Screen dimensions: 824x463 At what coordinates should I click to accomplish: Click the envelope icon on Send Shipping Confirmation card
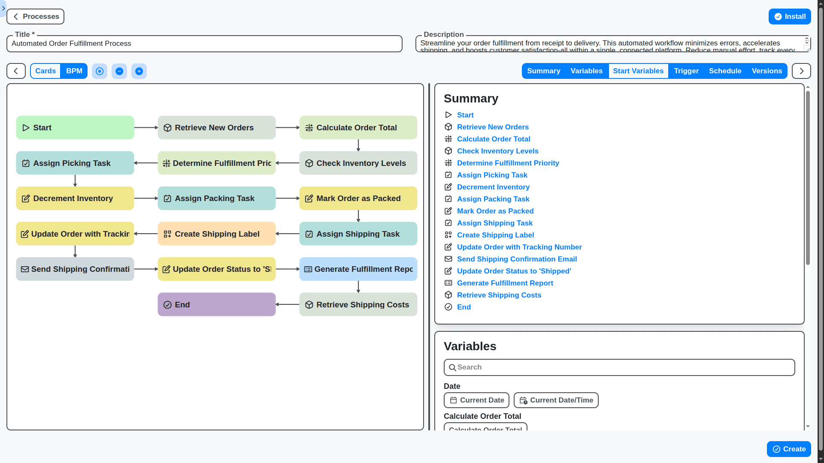click(26, 269)
